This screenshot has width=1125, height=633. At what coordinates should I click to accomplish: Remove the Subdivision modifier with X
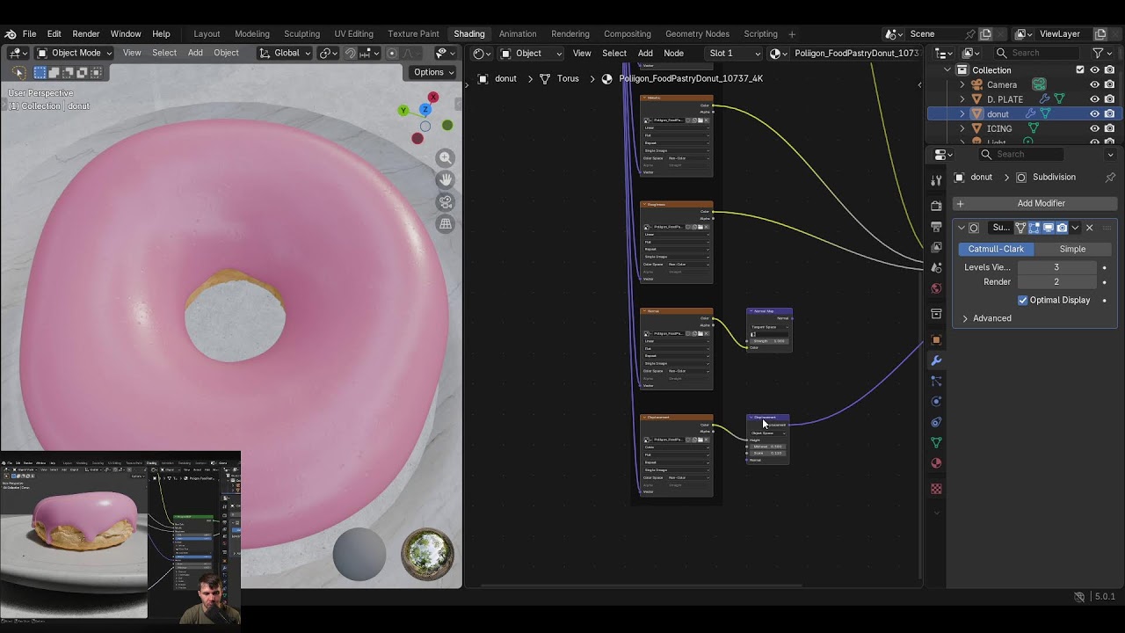(1089, 228)
